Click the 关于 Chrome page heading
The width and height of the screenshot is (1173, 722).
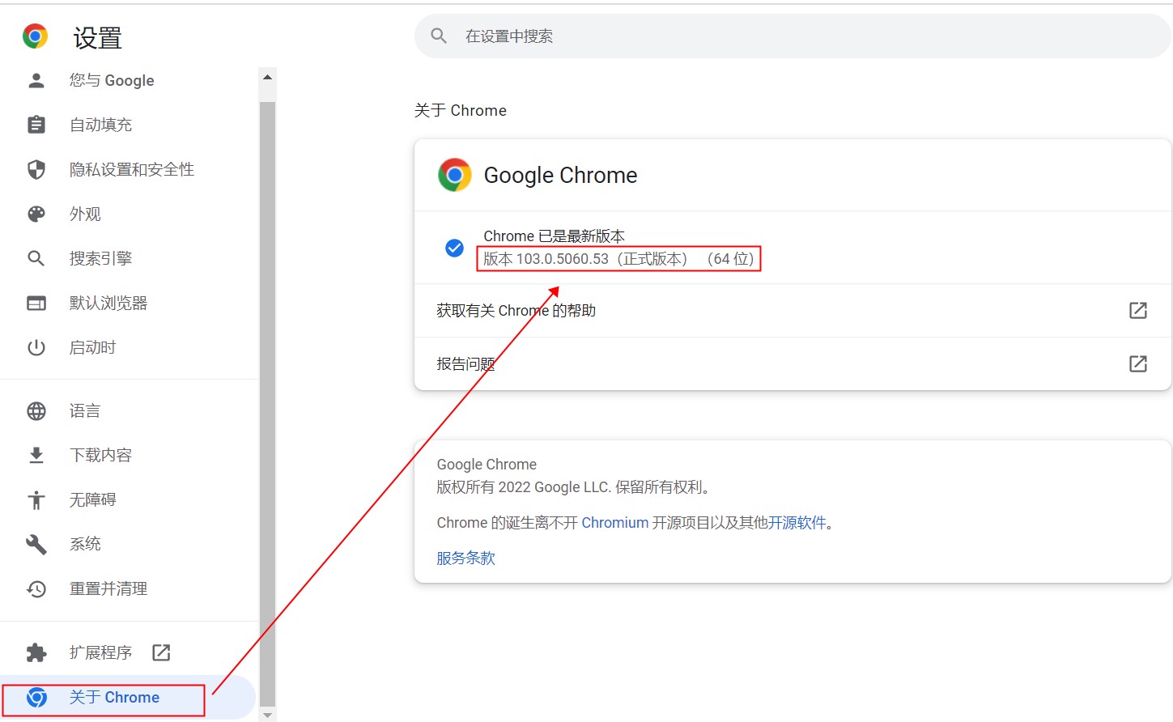tap(461, 111)
